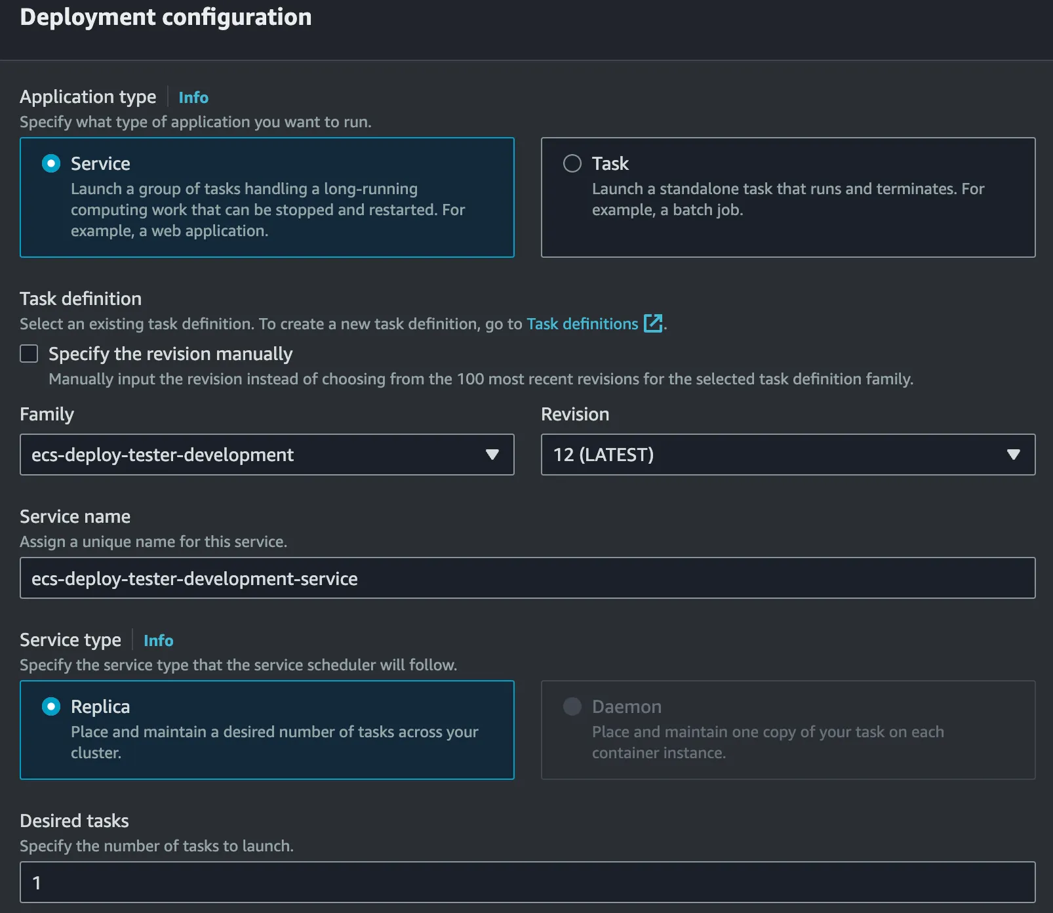Screen dimensions: 1053x913
Task: Select the Task application type radio
Action: tap(572, 163)
